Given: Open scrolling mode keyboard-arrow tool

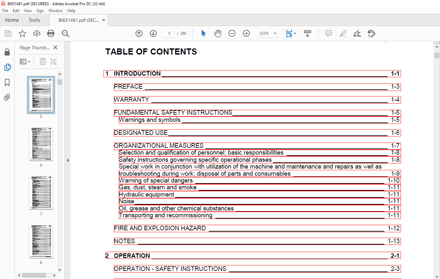Looking at the screenshot, I should click(308, 33).
